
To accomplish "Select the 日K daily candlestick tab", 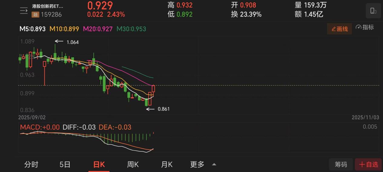I will click(x=99, y=164).
